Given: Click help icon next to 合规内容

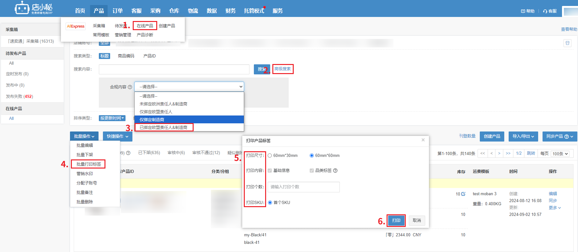Looking at the screenshot, I should [130, 87].
